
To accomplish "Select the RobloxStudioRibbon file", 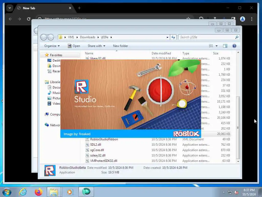I will coord(104,139).
